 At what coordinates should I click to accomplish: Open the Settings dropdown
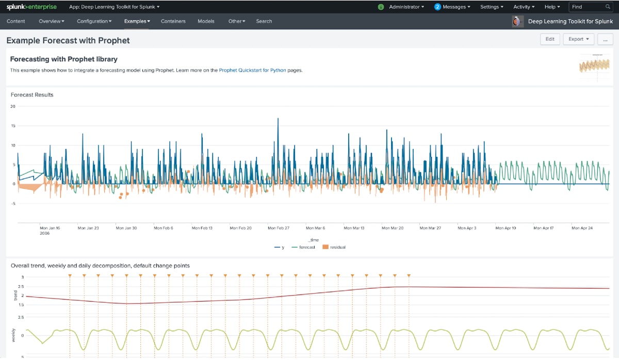click(492, 7)
